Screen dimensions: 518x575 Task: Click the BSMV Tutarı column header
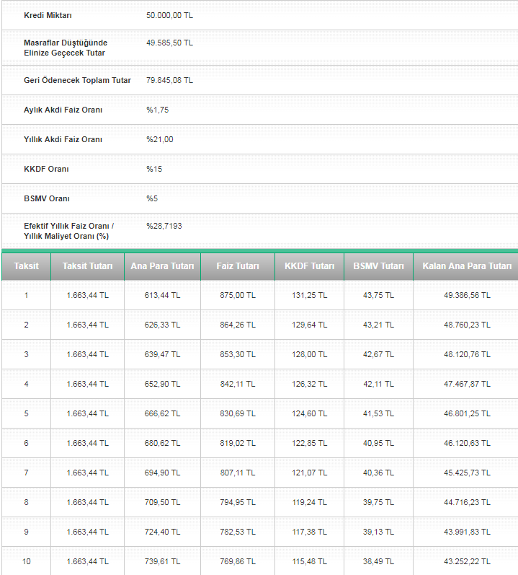click(378, 266)
